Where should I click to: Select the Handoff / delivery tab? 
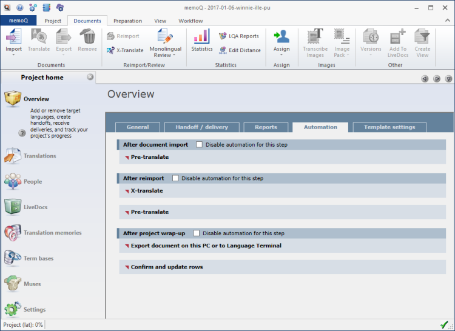tap(201, 127)
